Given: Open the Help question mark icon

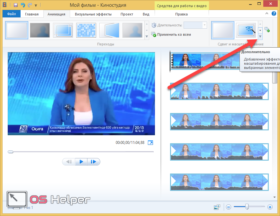Looking at the screenshot, I should click(x=274, y=14).
